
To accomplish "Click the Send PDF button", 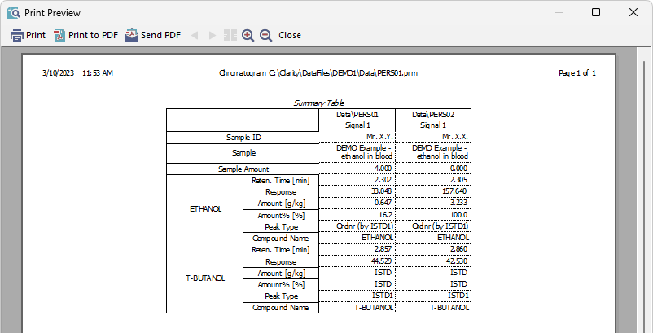I will pos(153,35).
